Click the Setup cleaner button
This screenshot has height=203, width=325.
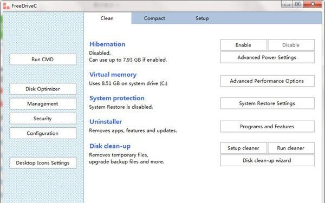click(x=244, y=148)
